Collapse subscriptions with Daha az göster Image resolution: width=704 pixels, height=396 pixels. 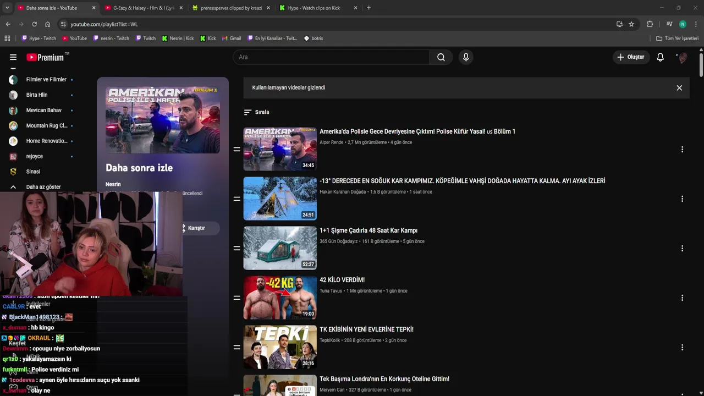(x=43, y=187)
